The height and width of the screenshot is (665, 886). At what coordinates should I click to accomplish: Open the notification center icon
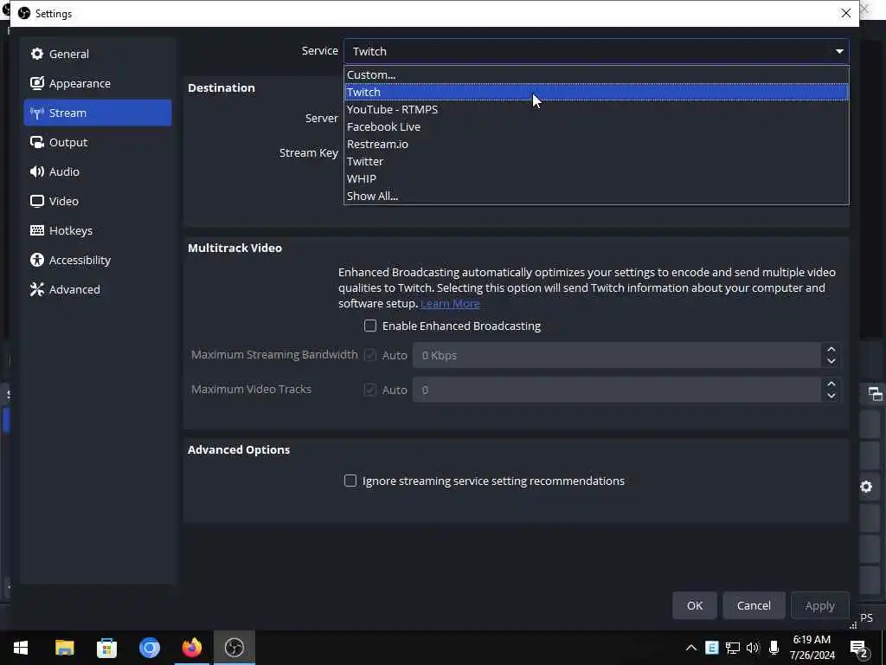click(858, 649)
